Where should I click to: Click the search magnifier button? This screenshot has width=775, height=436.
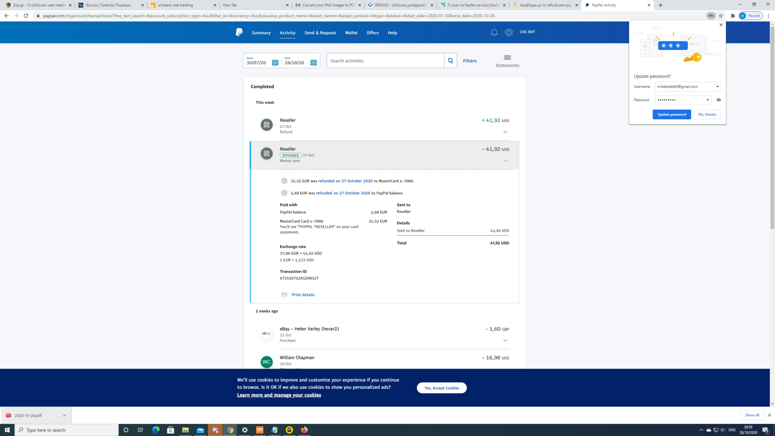click(450, 61)
